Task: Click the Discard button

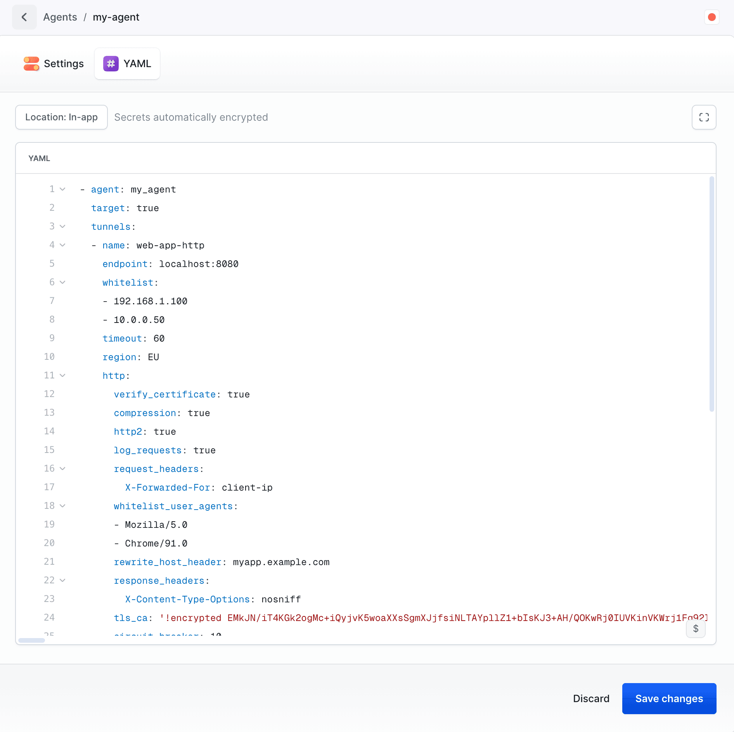Action: click(x=591, y=699)
